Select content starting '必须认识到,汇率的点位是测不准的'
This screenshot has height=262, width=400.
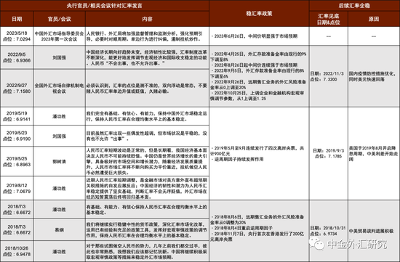(147, 89)
